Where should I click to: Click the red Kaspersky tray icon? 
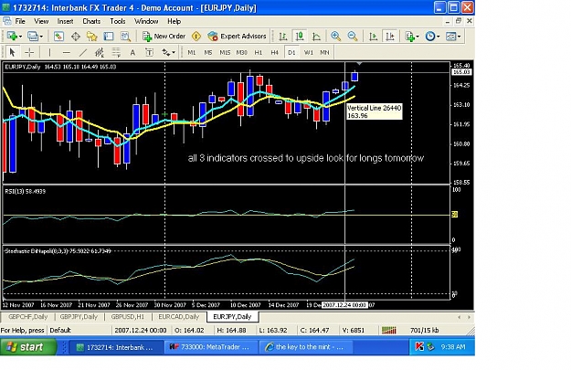[x=419, y=346]
